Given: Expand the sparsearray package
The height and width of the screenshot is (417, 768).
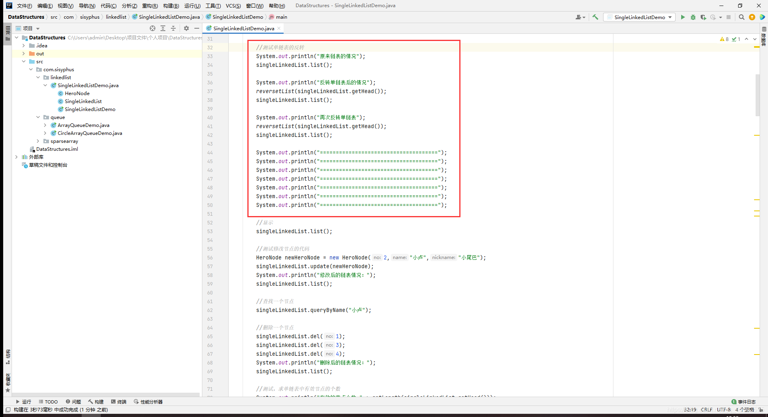Looking at the screenshot, I should tap(38, 141).
